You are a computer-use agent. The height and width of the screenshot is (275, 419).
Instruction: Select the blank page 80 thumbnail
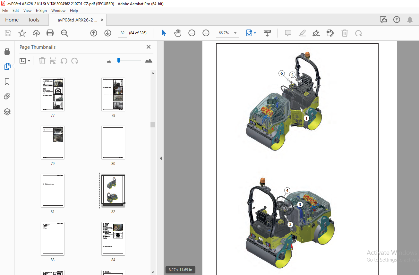pos(113,142)
